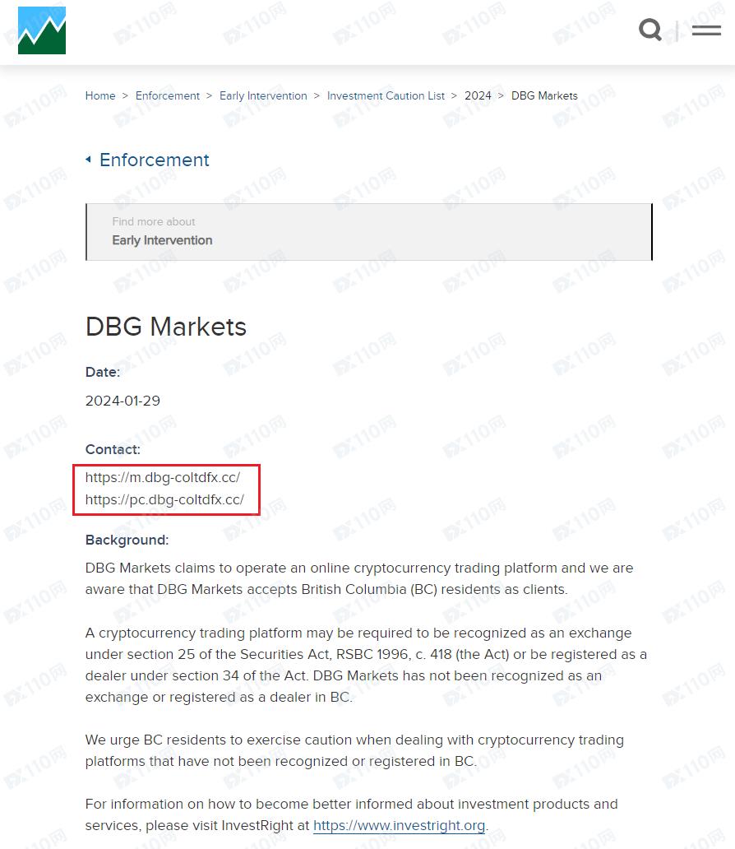
Task: Open the investright.org link
Action: tap(399, 825)
